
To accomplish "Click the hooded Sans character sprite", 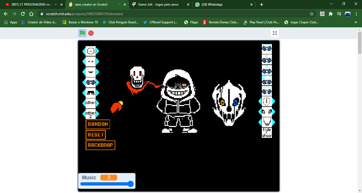I will pos(179,101).
